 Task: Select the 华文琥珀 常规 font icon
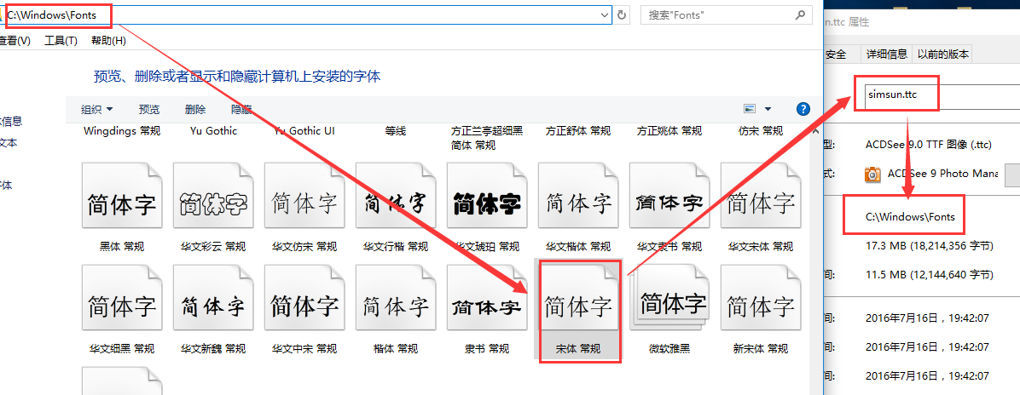[487, 195]
